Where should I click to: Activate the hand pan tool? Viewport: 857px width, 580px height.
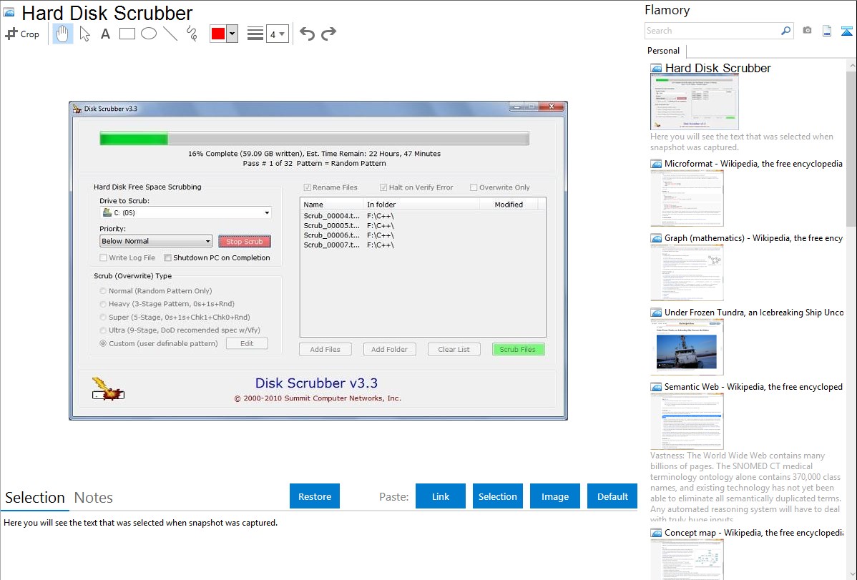click(x=63, y=34)
